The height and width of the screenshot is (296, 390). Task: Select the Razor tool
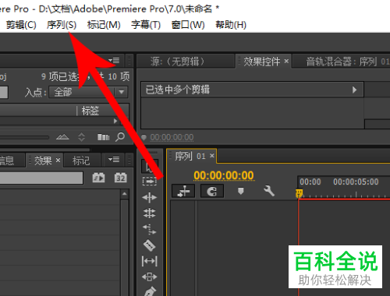(x=150, y=245)
